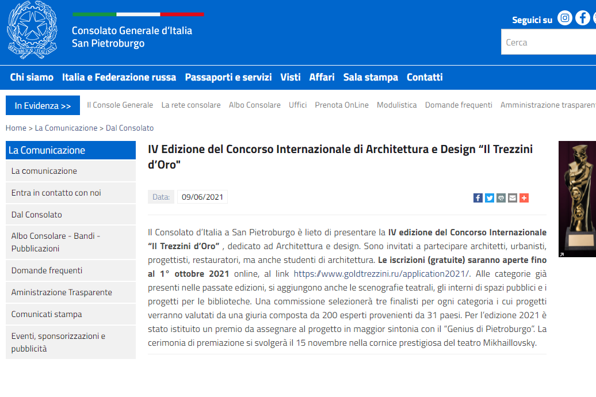596x397 pixels.
Task: Share article on Twitter
Action: tap(490, 198)
